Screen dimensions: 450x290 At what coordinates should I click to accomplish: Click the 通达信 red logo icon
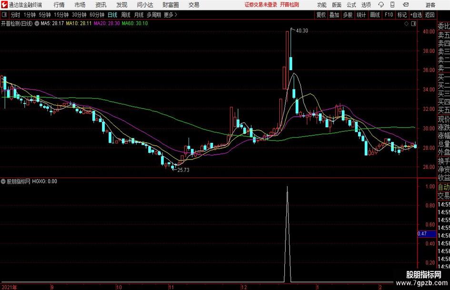point(4,5)
